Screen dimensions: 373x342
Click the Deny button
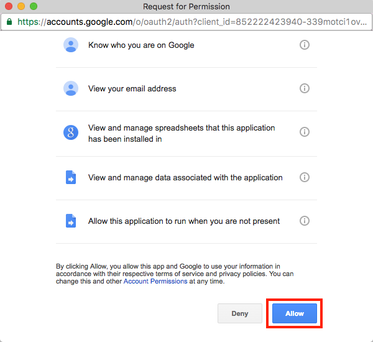pos(240,313)
